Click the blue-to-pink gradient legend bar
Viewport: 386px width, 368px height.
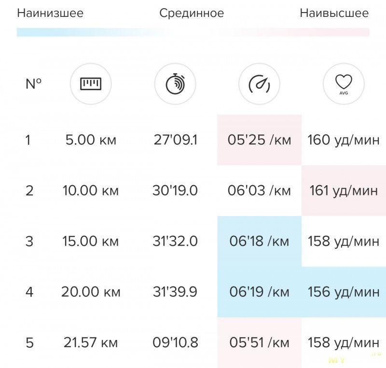193,32
